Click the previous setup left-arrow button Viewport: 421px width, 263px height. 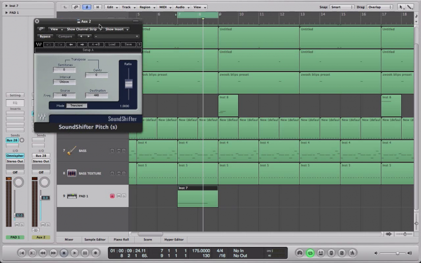(71, 44)
